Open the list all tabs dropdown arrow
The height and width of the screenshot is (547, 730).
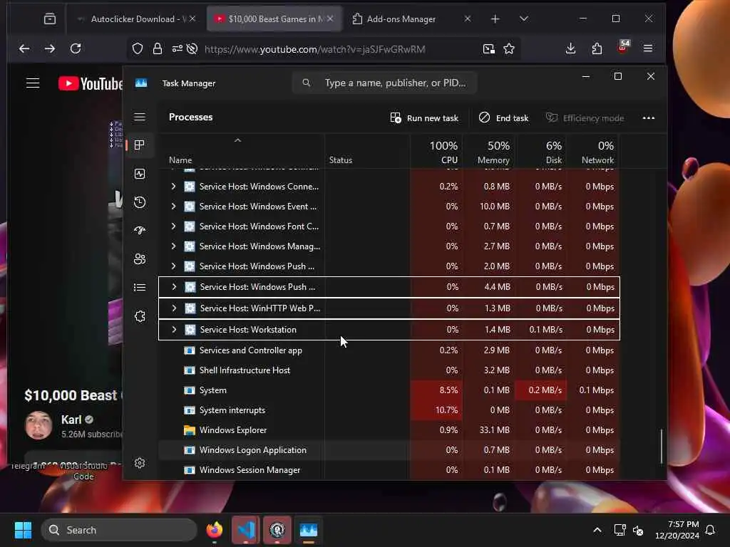coord(524,19)
